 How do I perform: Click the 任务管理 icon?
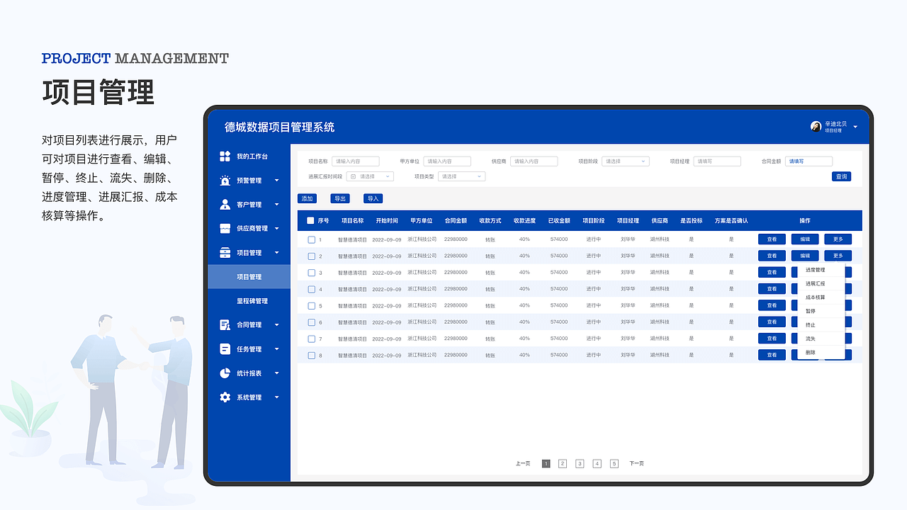(x=225, y=349)
